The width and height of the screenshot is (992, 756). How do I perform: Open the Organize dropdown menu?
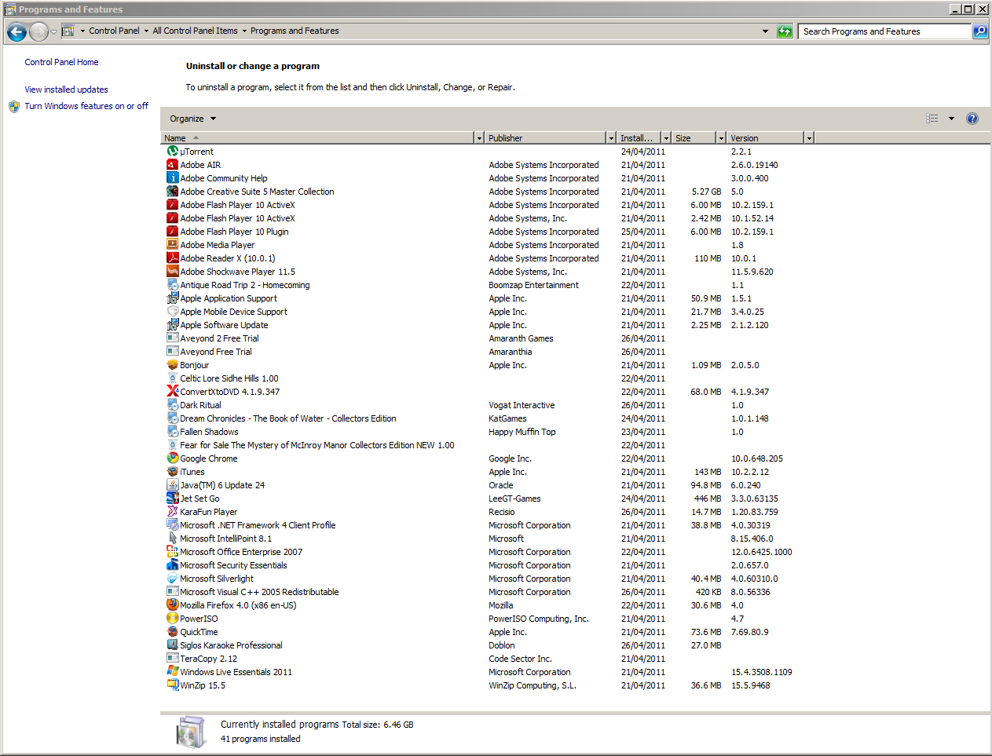tap(193, 119)
